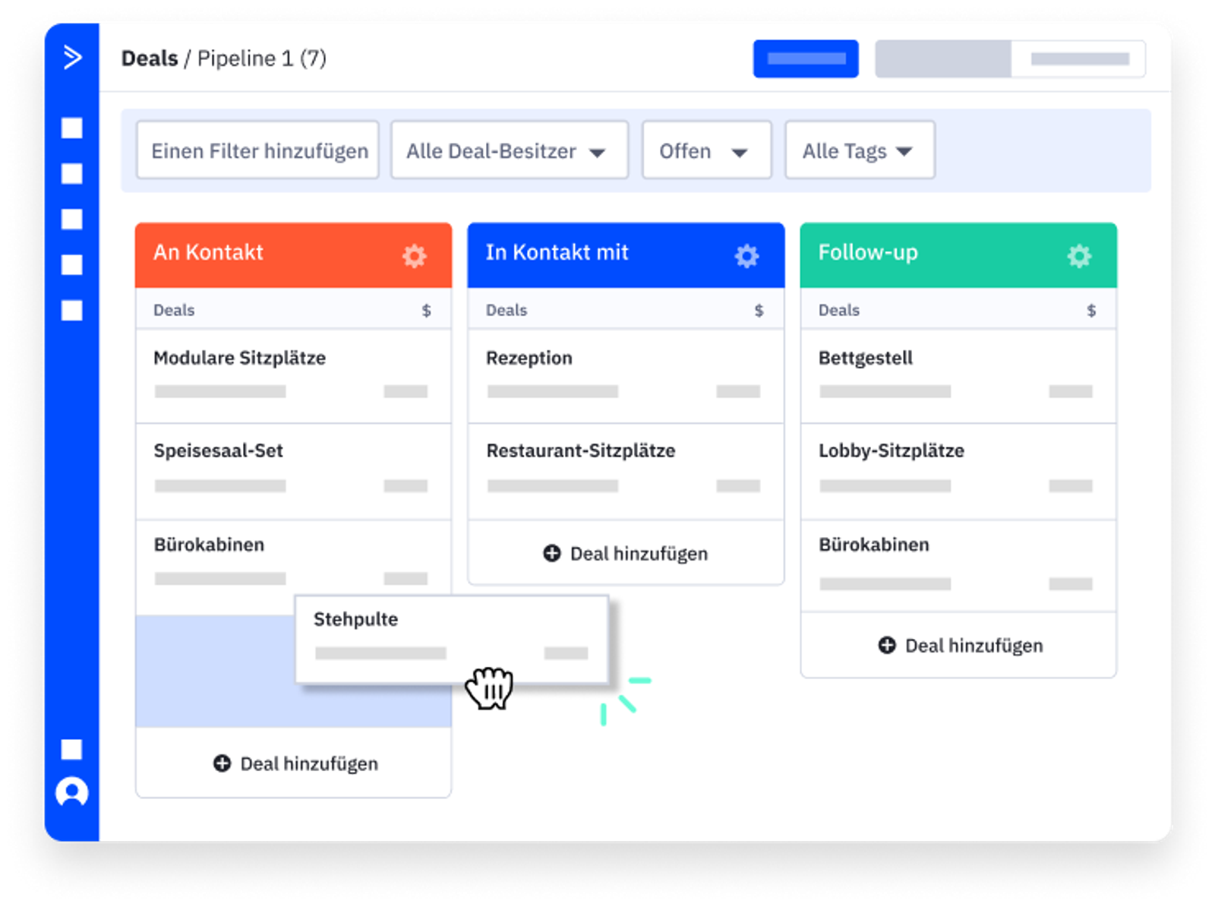Click plus icon in Follow-up column
Viewport: 1215px width, 907px height.
[x=886, y=646]
